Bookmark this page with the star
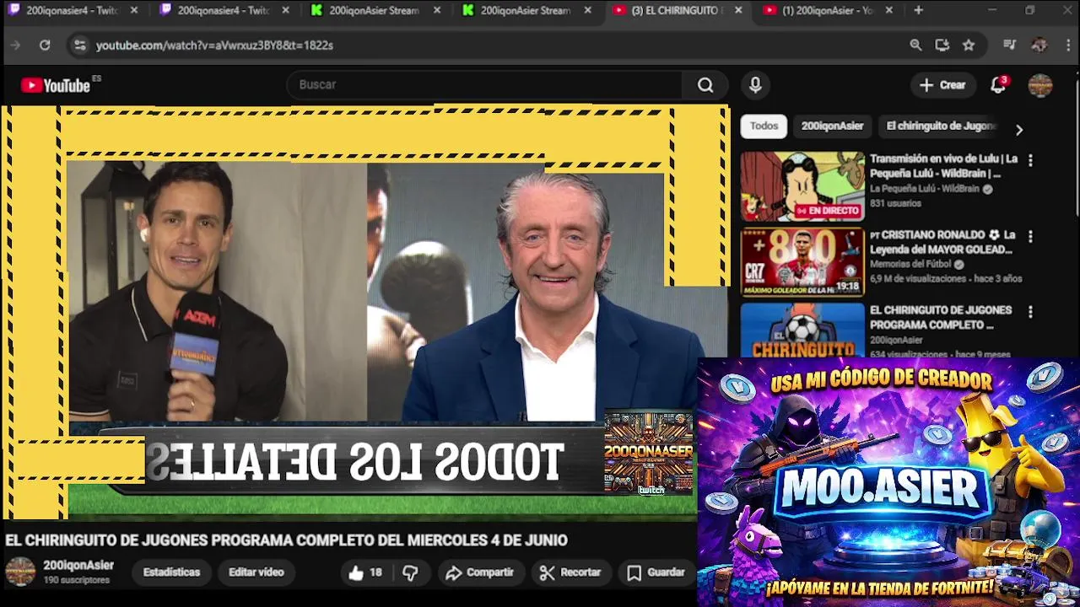Screen dimensions: 1080x607 pyautogui.click(x=969, y=46)
